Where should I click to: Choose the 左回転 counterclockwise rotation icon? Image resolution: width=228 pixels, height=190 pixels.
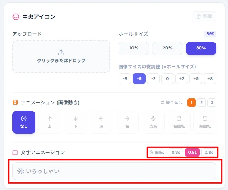[x=205, y=122]
